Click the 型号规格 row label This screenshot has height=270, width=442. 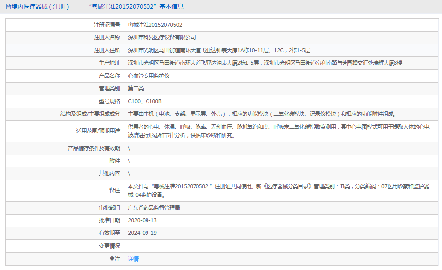tap(109, 101)
